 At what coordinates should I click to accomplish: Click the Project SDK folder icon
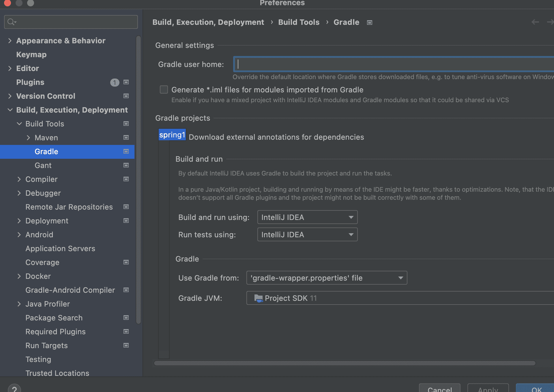(259, 298)
